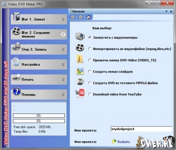Click the YouTube logo icon
Viewport: 176px width, 150px height.
pyautogui.click(x=80, y=93)
